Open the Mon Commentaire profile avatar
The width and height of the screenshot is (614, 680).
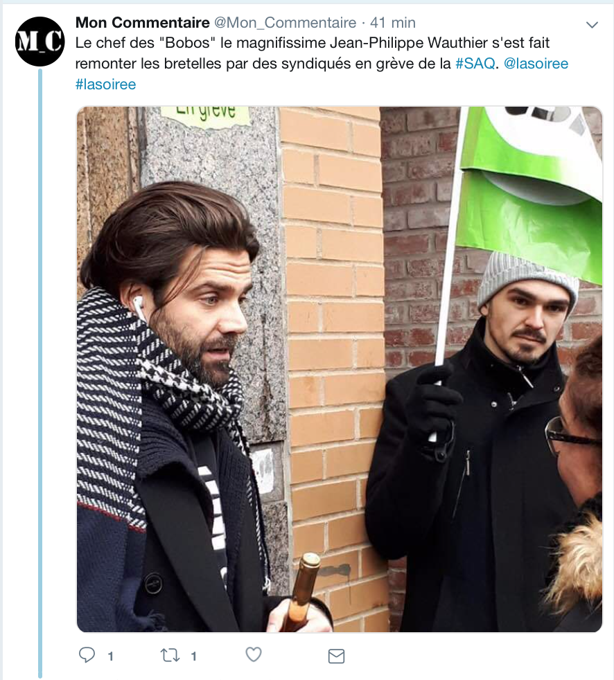40,42
